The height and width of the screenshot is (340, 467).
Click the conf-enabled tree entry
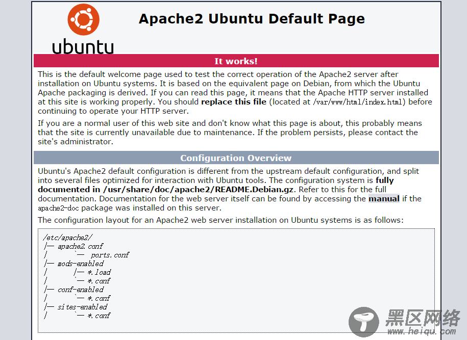pos(81,290)
